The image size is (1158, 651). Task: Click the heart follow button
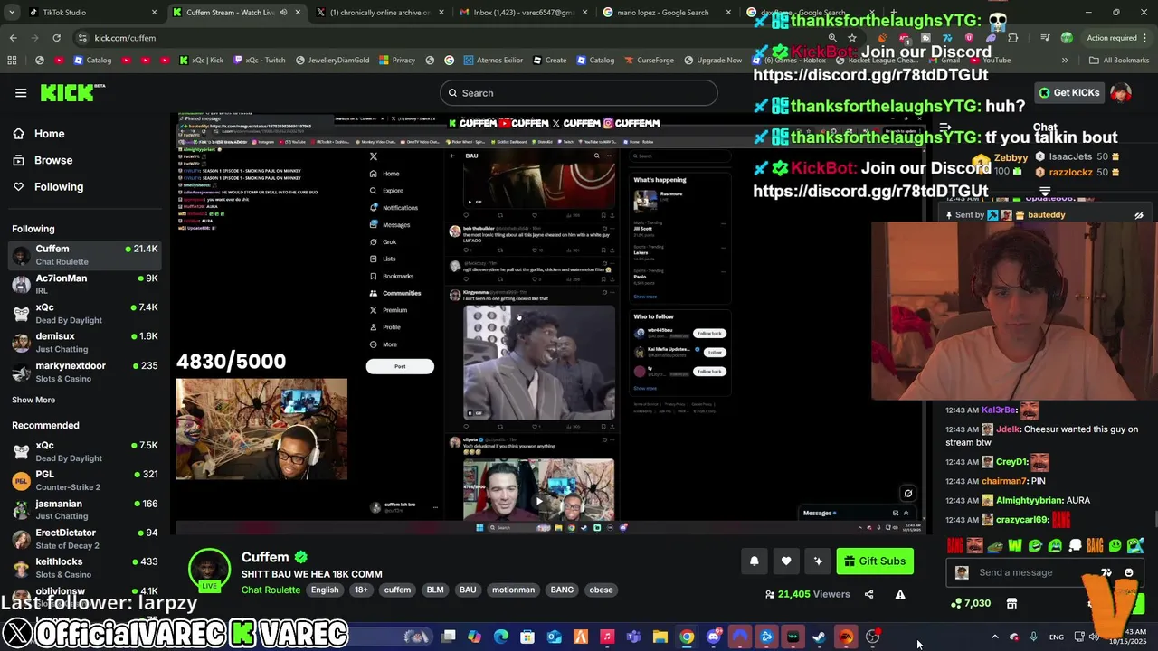[786, 561]
